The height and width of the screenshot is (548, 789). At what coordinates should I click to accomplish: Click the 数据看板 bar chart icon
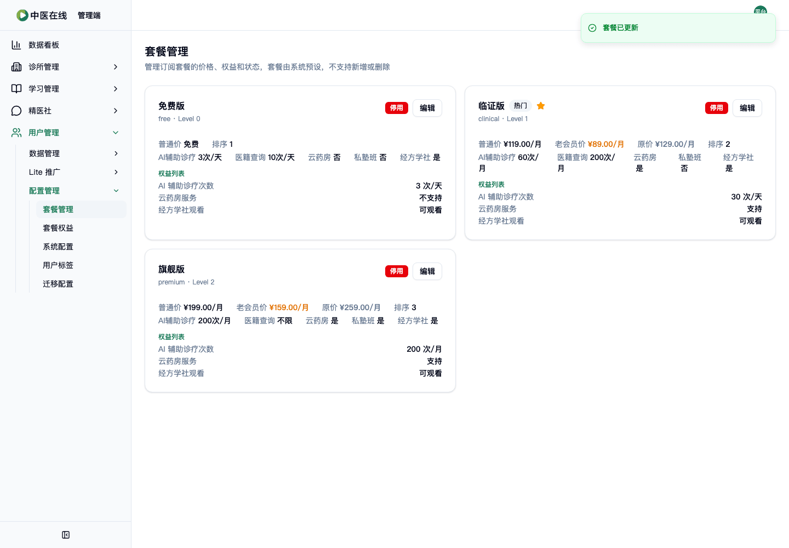point(16,45)
